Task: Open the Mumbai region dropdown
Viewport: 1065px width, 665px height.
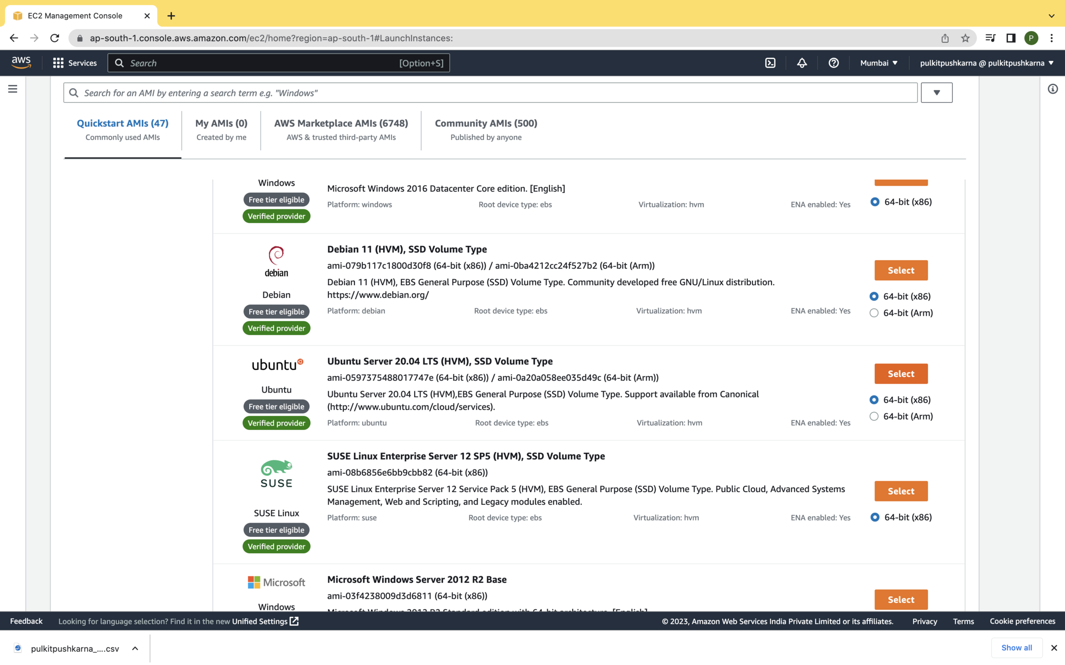Action: click(x=879, y=63)
